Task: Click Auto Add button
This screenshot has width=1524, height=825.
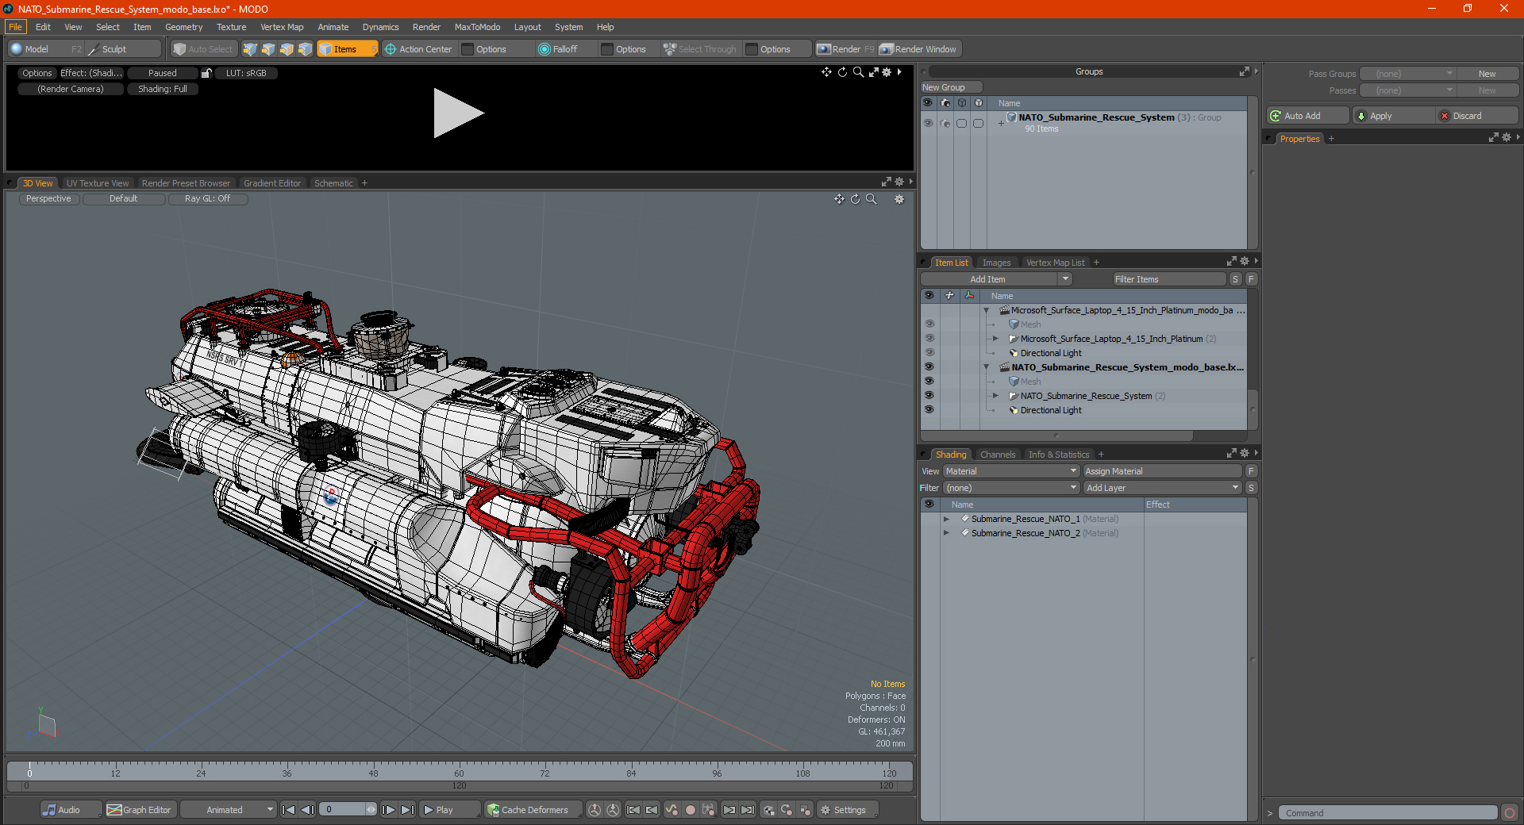Action: point(1308,116)
